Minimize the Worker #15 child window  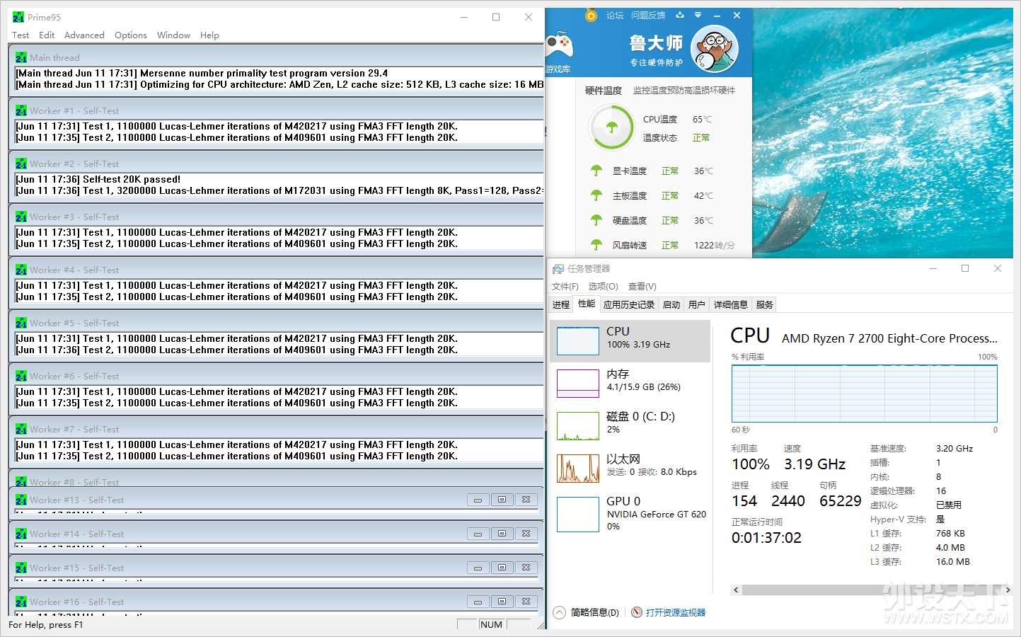coord(478,568)
